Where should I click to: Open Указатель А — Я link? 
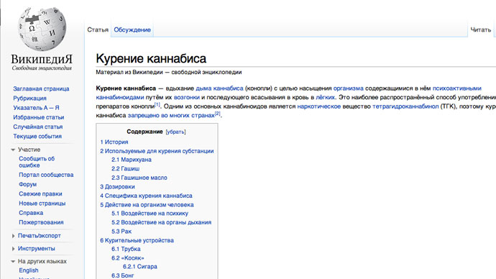tap(36, 108)
